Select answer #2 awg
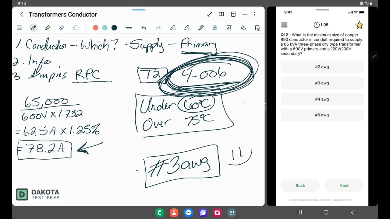390x219 pixels. click(322, 67)
